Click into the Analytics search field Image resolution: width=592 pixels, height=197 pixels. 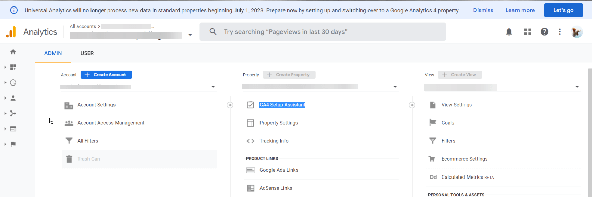[x=323, y=32]
